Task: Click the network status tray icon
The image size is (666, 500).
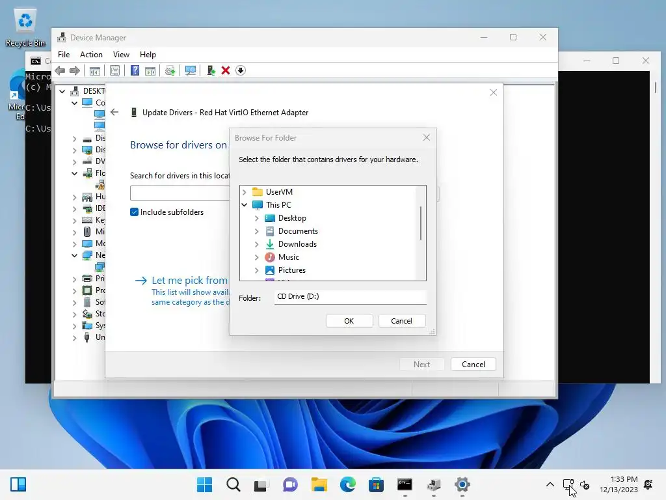Action: [x=568, y=484]
